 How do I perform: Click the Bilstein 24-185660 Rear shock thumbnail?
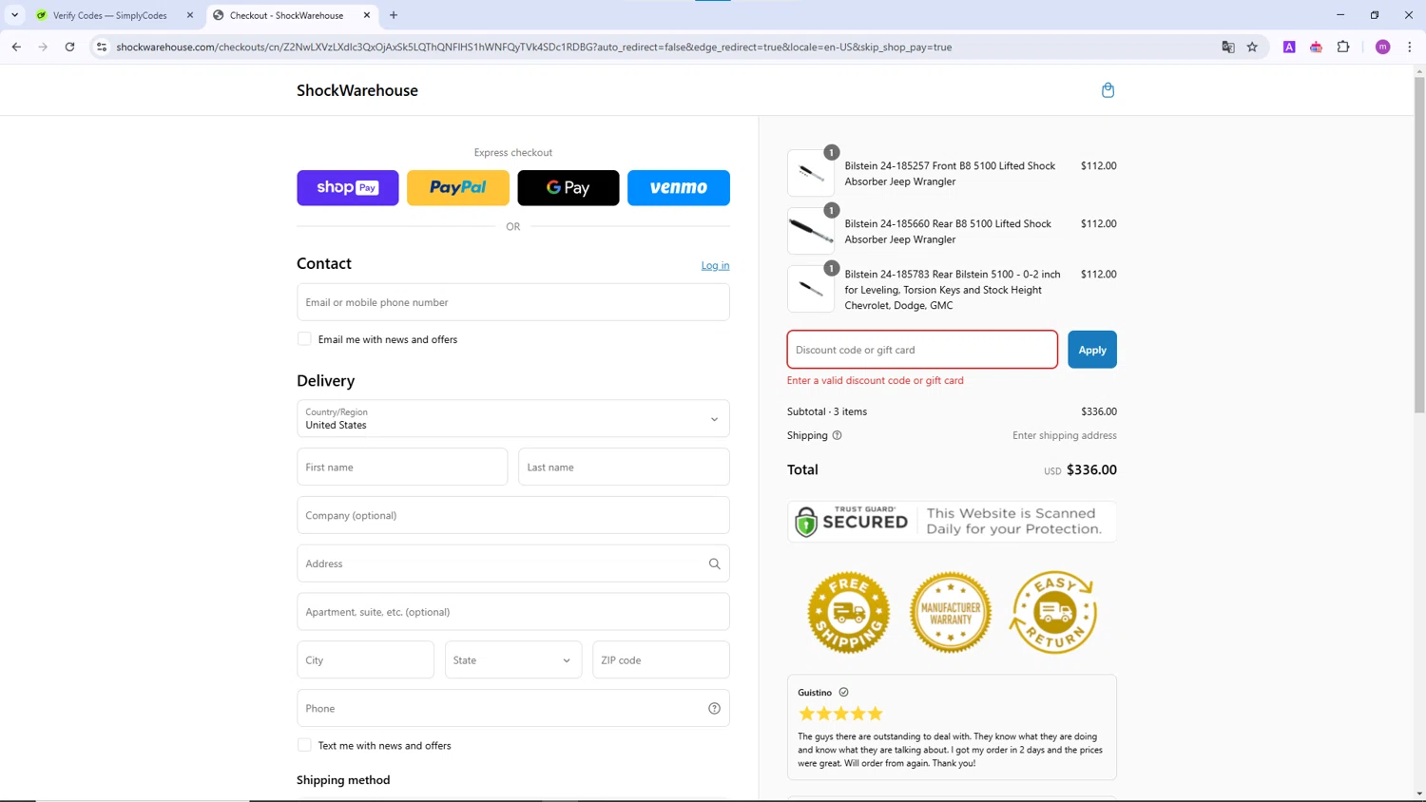[811, 231]
